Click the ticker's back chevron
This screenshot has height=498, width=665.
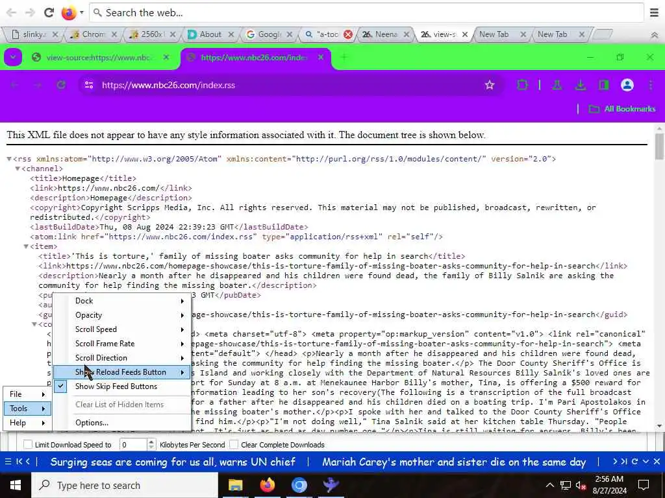(27, 462)
